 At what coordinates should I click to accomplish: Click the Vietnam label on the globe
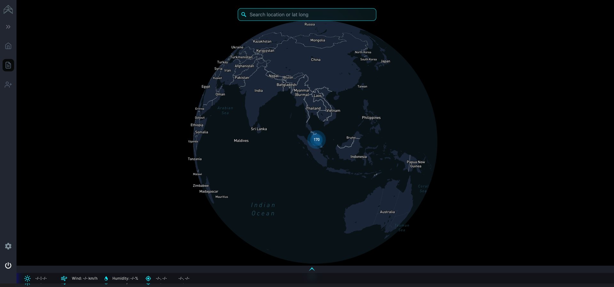click(333, 111)
